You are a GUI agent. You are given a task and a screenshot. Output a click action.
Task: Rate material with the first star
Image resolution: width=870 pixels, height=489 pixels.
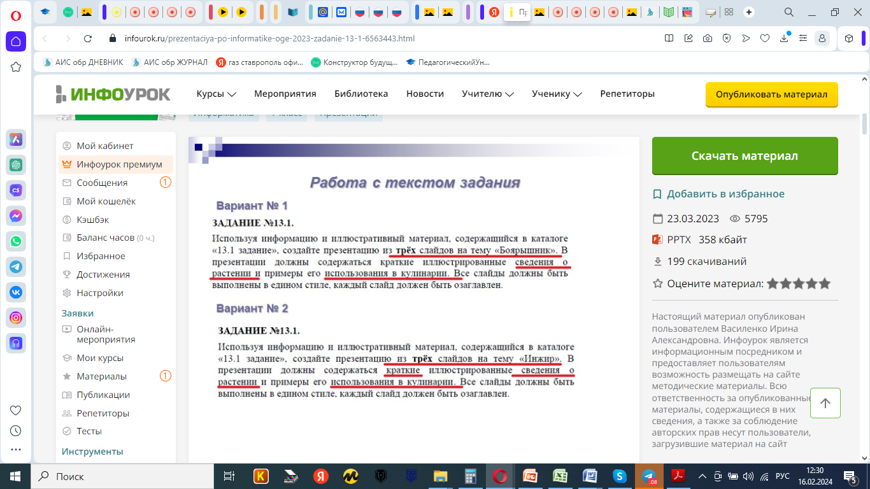773,283
